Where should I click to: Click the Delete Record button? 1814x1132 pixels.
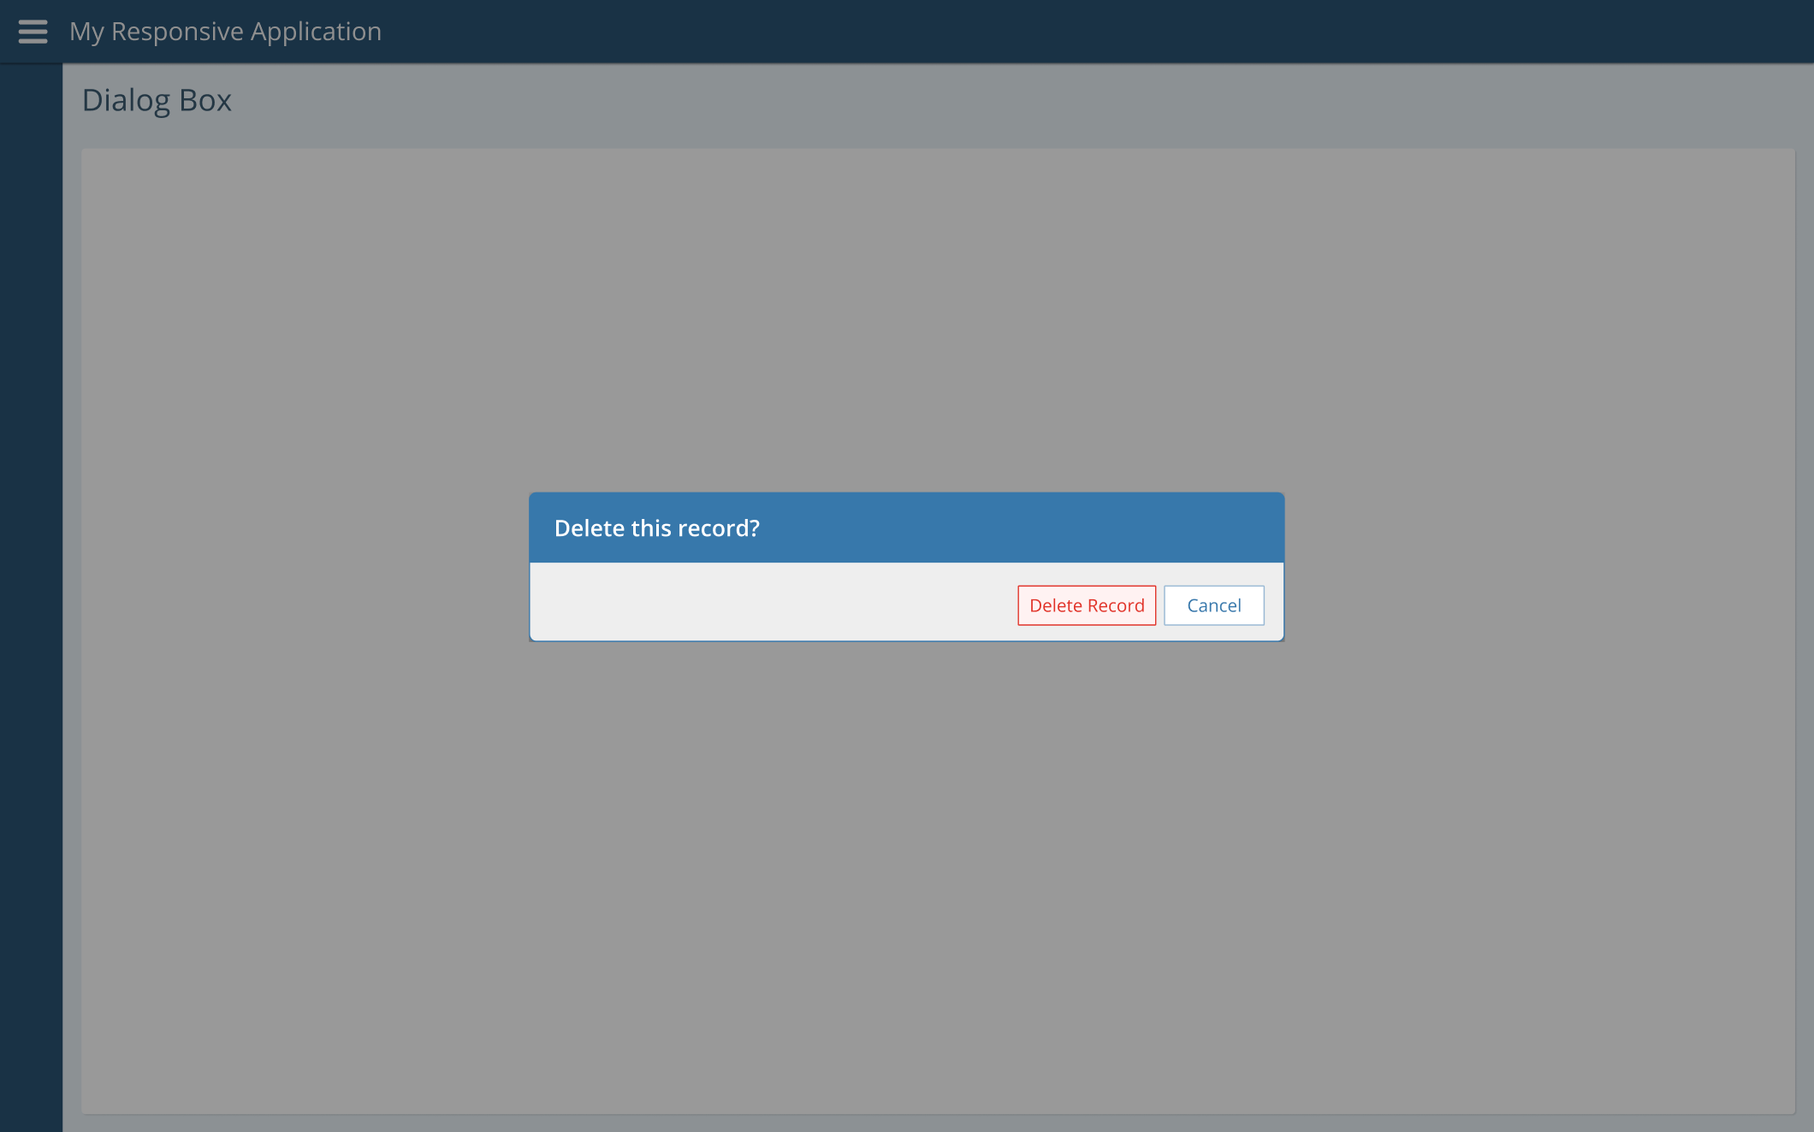(x=1086, y=605)
